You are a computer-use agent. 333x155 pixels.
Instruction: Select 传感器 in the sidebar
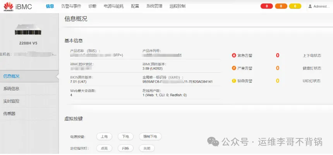tap(9, 113)
